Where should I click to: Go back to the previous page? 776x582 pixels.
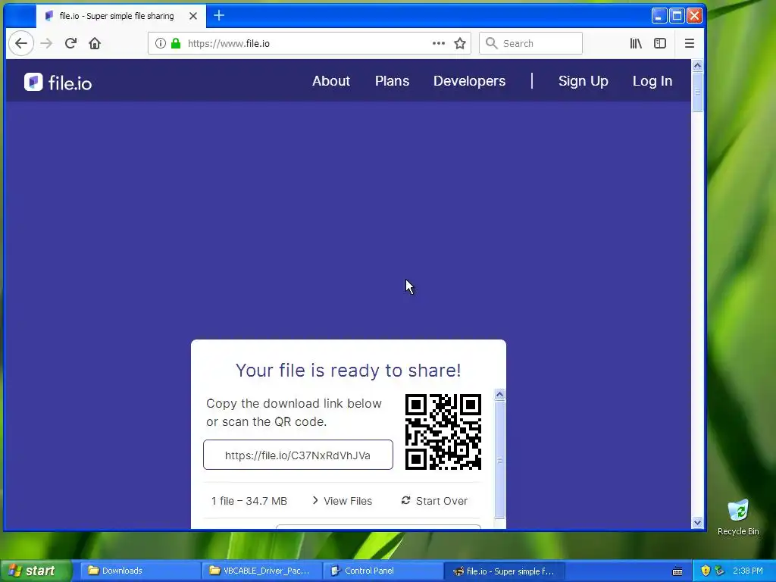[21, 43]
